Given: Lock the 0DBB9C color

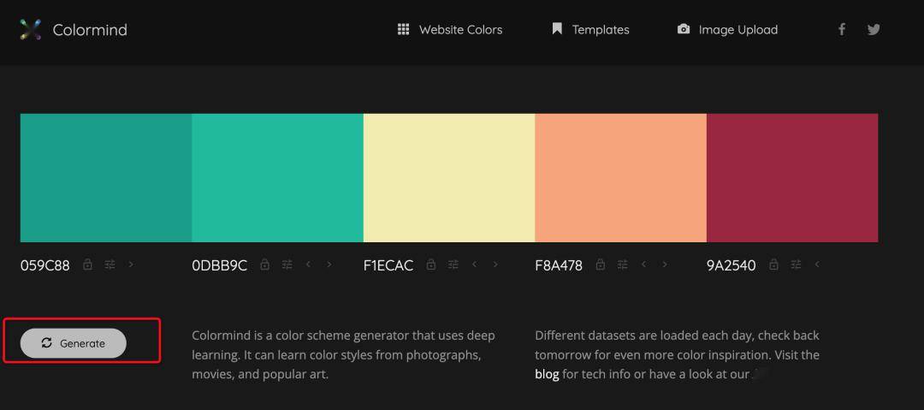Looking at the screenshot, I should coord(264,264).
